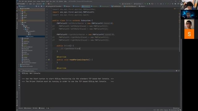Image resolution: width=198 pixels, height=111 pixels.
Task: Open the run configuration dropdown left of Build Robot
Action: click(127, 4)
